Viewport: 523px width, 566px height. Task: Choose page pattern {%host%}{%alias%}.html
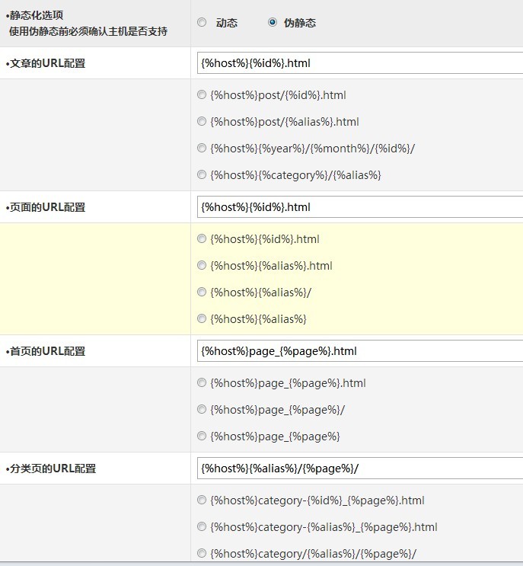click(202, 266)
